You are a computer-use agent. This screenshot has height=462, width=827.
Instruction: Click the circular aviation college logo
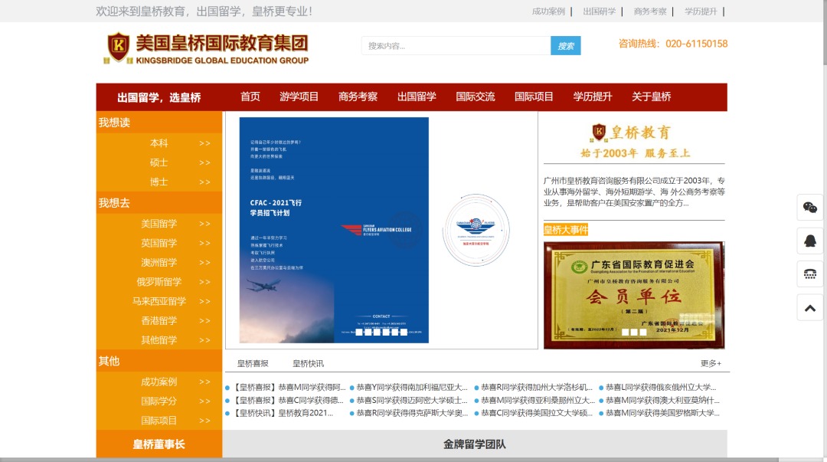coord(476,230)
